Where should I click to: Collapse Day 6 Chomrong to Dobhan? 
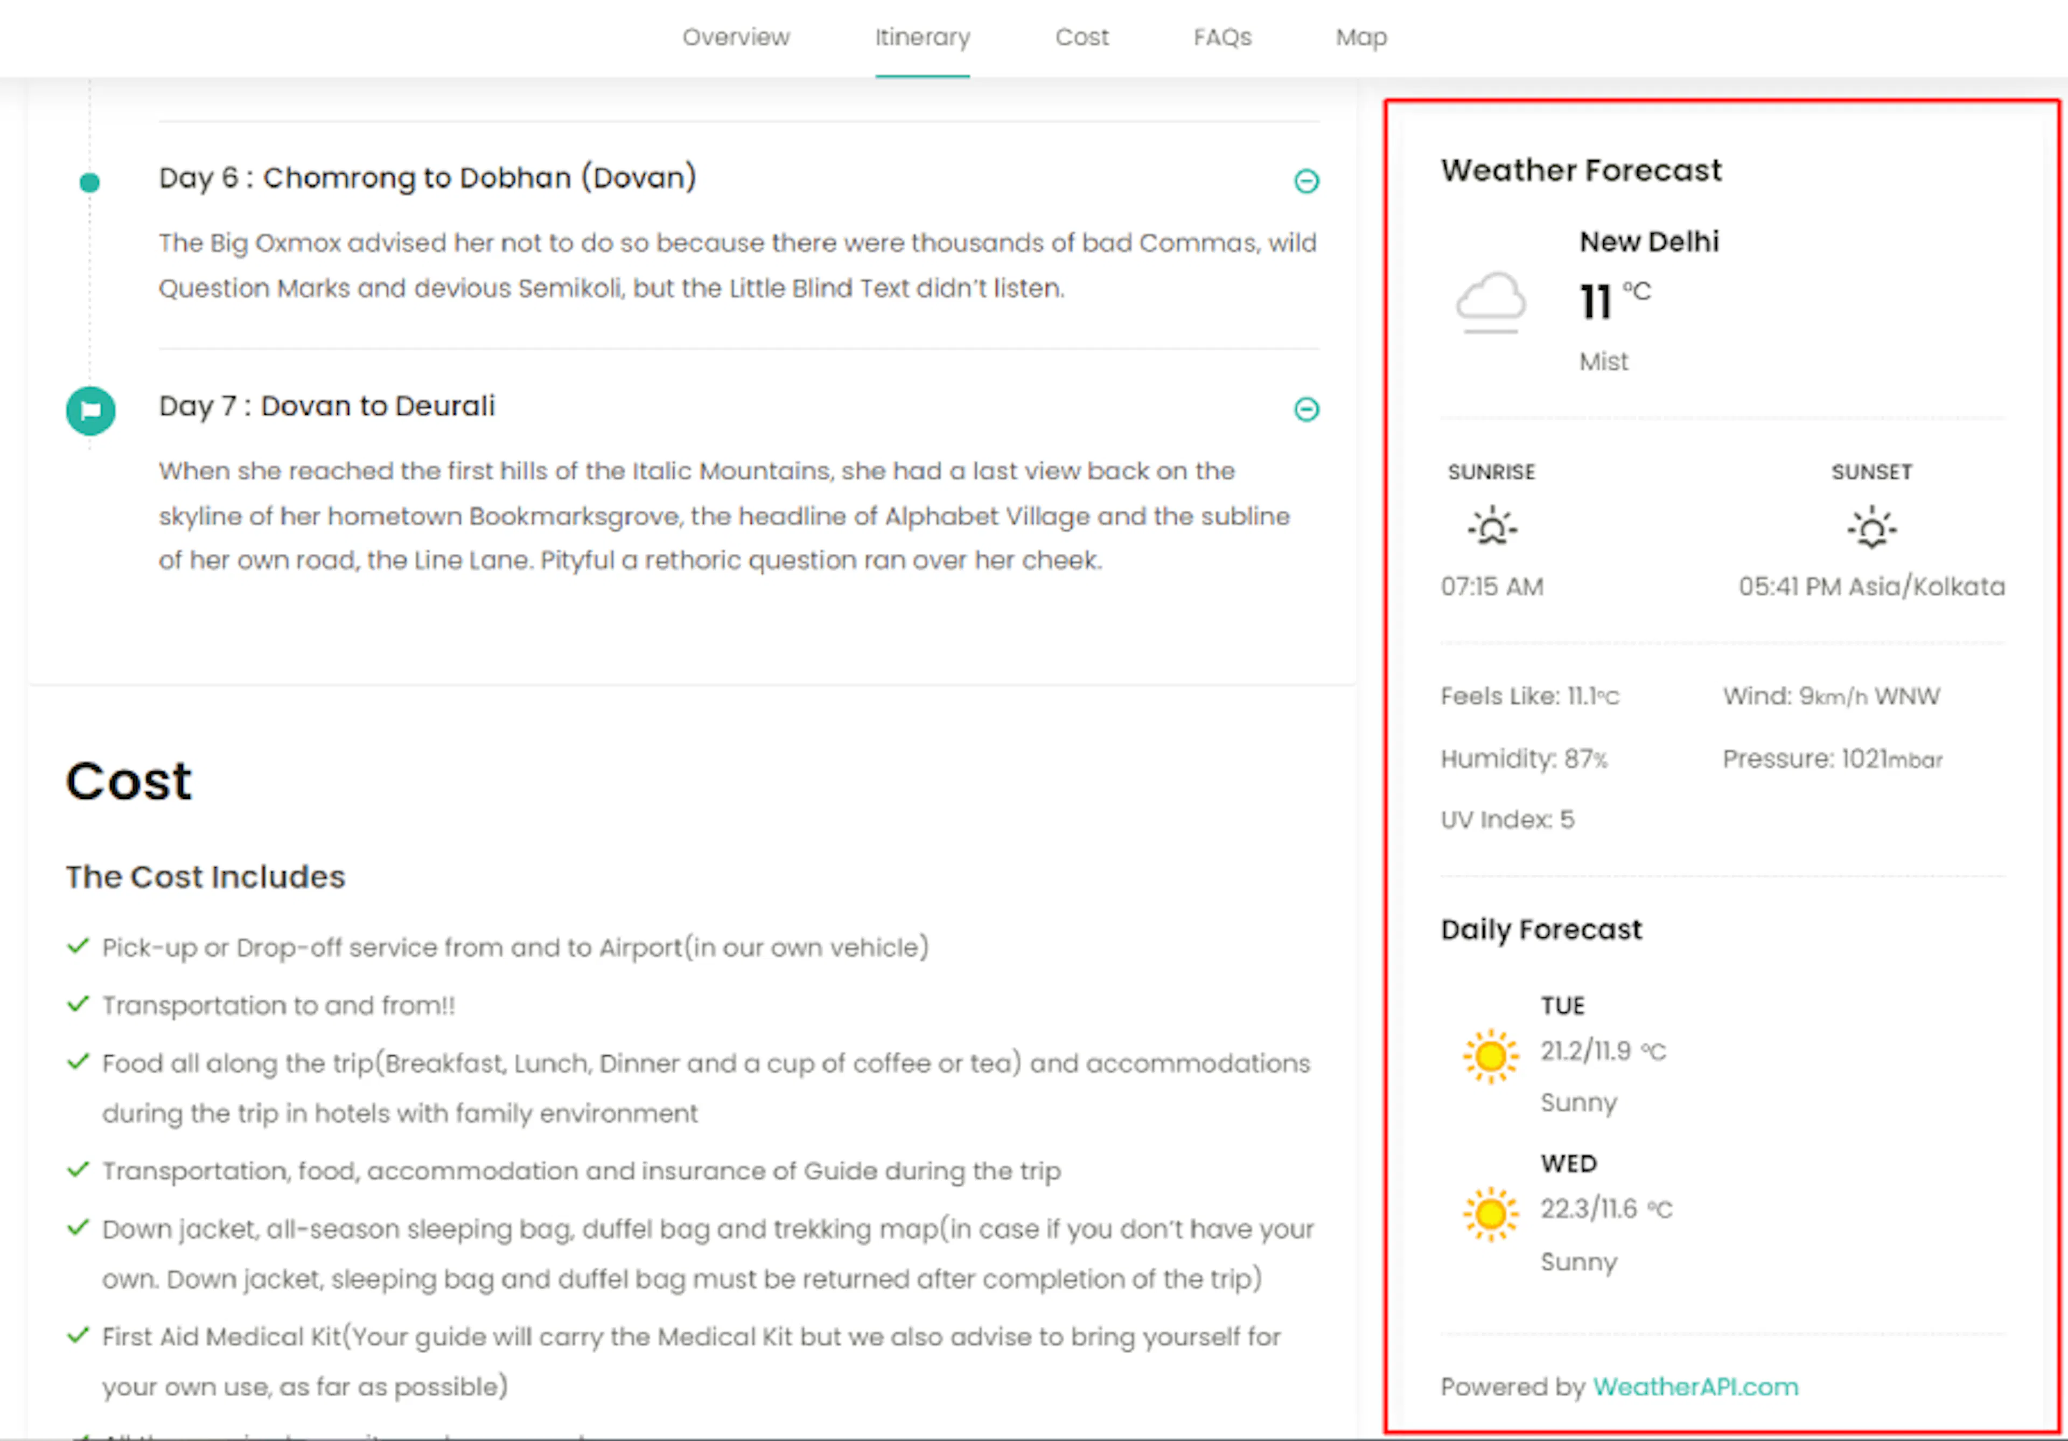[1306, 181]
